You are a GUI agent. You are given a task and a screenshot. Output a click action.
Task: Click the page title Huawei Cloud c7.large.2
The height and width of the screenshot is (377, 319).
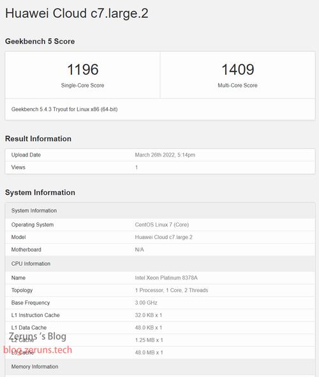(x=77, y=13)
